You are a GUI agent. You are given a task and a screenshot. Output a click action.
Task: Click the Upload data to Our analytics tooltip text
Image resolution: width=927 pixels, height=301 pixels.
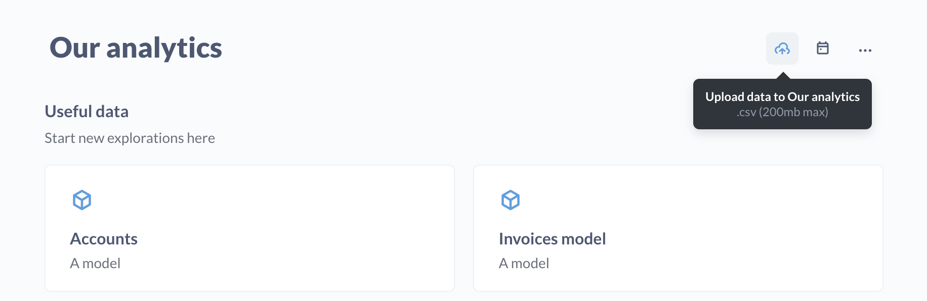782,96
